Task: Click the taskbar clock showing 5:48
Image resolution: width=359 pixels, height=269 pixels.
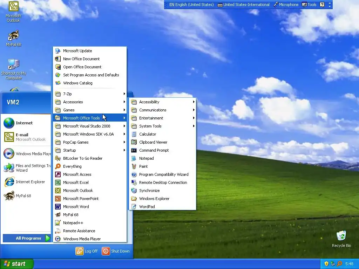Action: click(x=349, y=264)
